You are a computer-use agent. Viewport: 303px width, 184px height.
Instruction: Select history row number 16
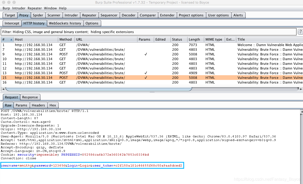click(152, 82)
